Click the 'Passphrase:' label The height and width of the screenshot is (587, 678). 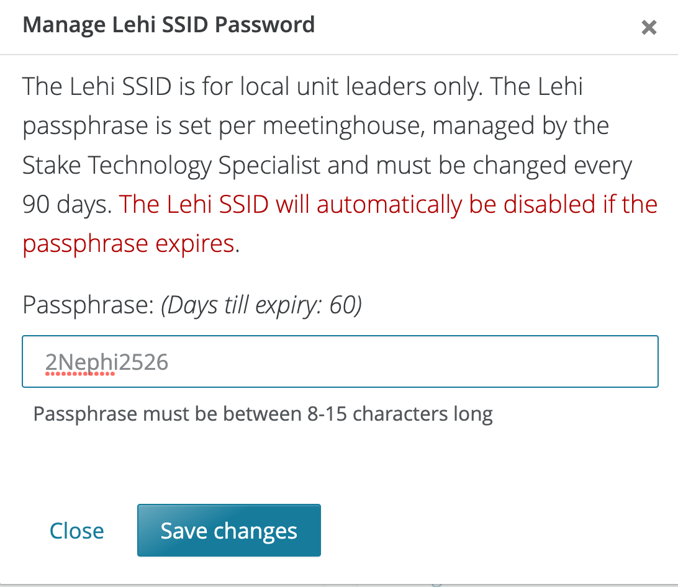[88, 306]
